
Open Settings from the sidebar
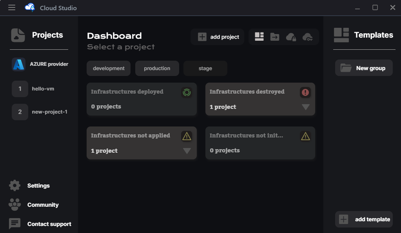38,186
